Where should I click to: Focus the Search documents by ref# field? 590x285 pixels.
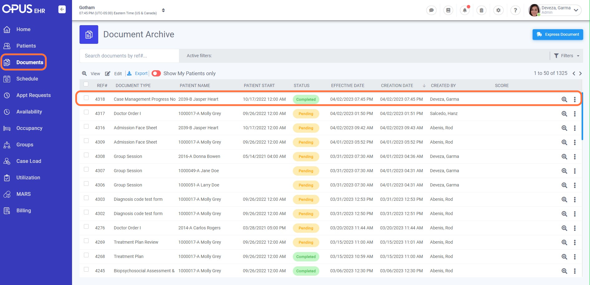[x=129, y=56]
